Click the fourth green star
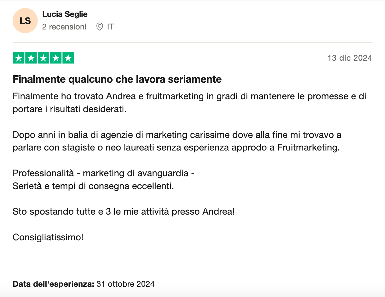This screenshot has width=385, height=297. [56, 58]
